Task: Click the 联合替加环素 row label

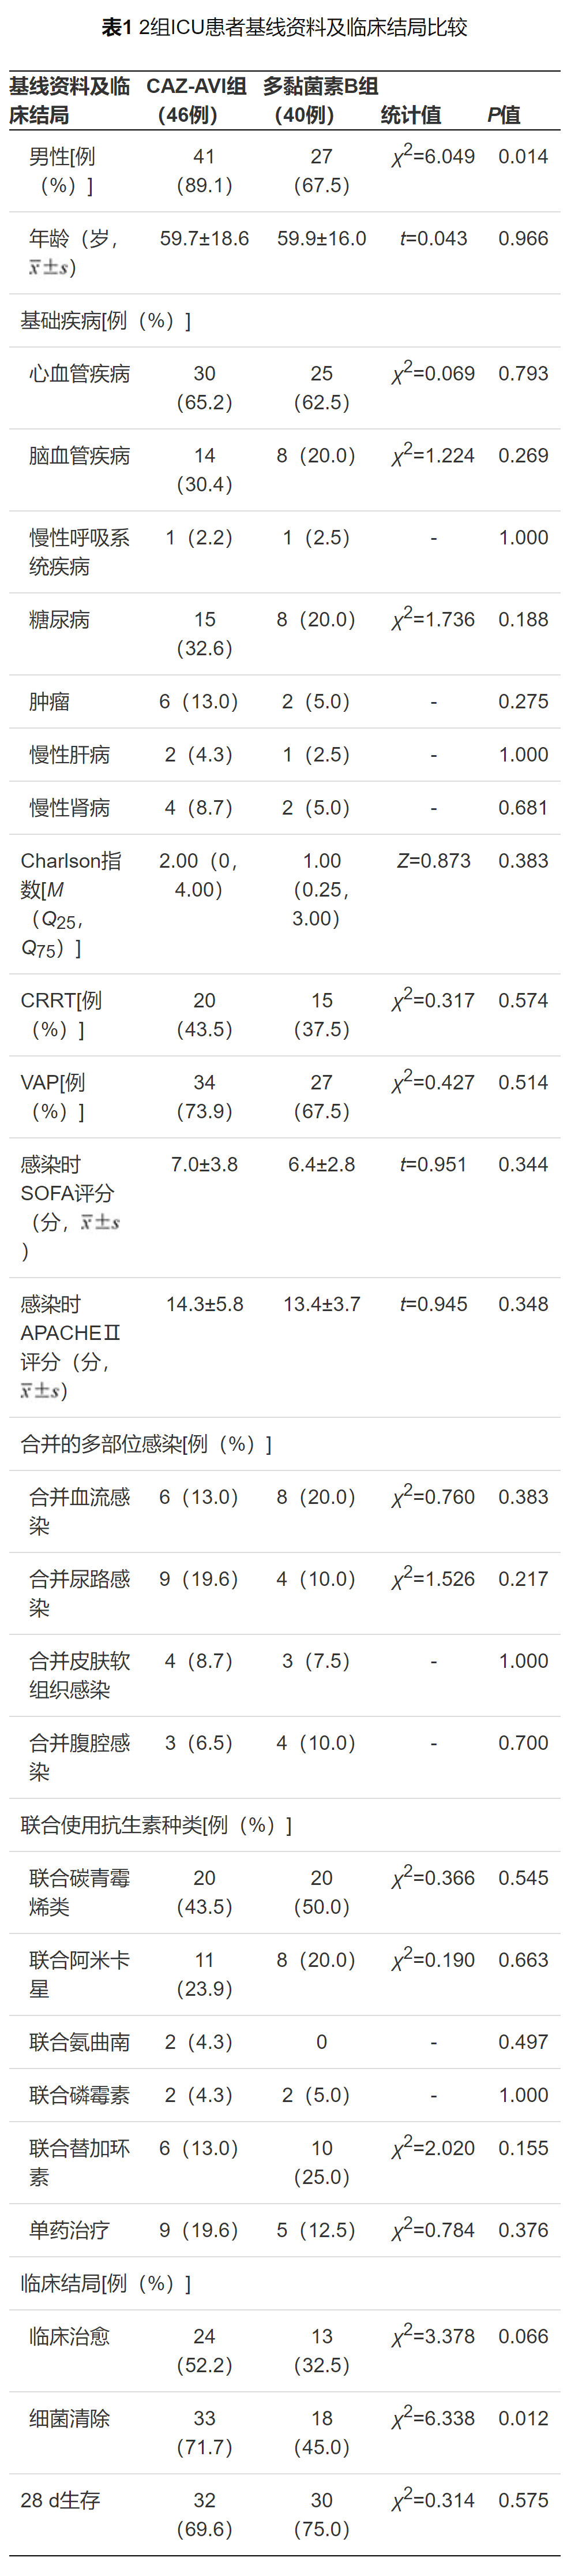Action: (x=80, y=2162)
